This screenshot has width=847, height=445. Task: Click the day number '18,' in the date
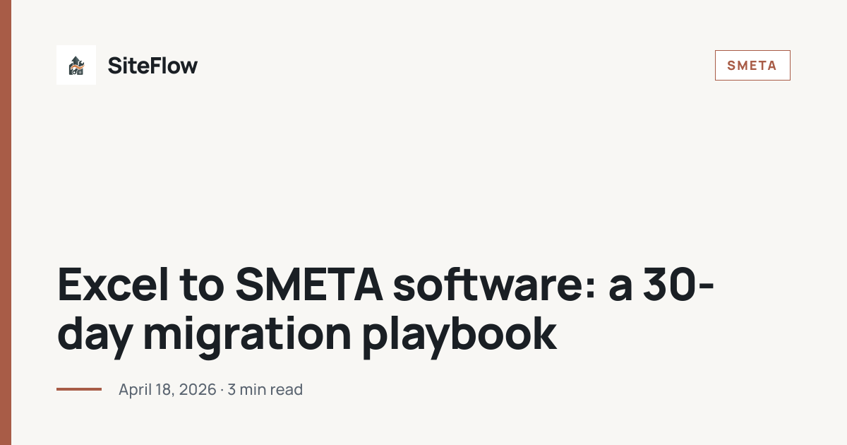pyautogui.click(x=165, y=389)
